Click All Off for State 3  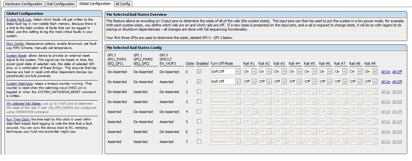click(x=397, y=102)
